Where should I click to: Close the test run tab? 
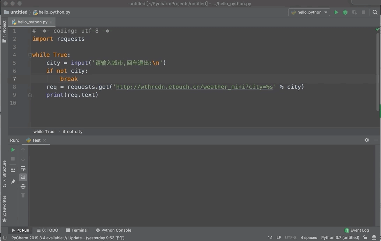point(44,140)
